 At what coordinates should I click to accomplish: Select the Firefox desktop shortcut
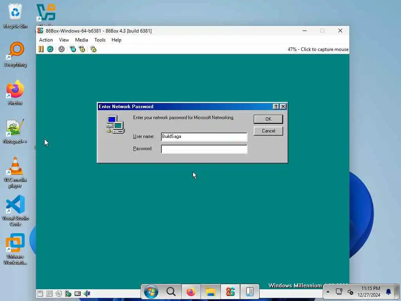[15, 92]
